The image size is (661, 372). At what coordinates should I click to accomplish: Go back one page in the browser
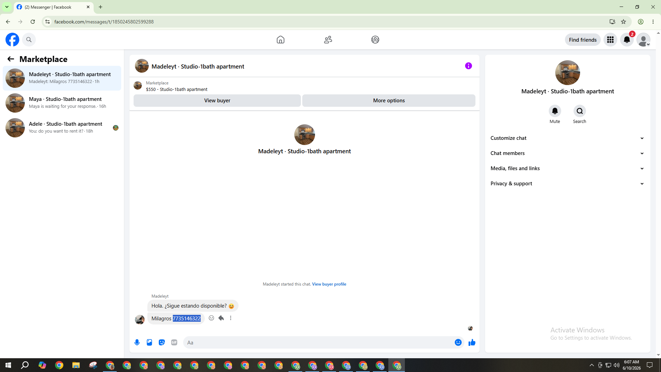pos(8,22)
